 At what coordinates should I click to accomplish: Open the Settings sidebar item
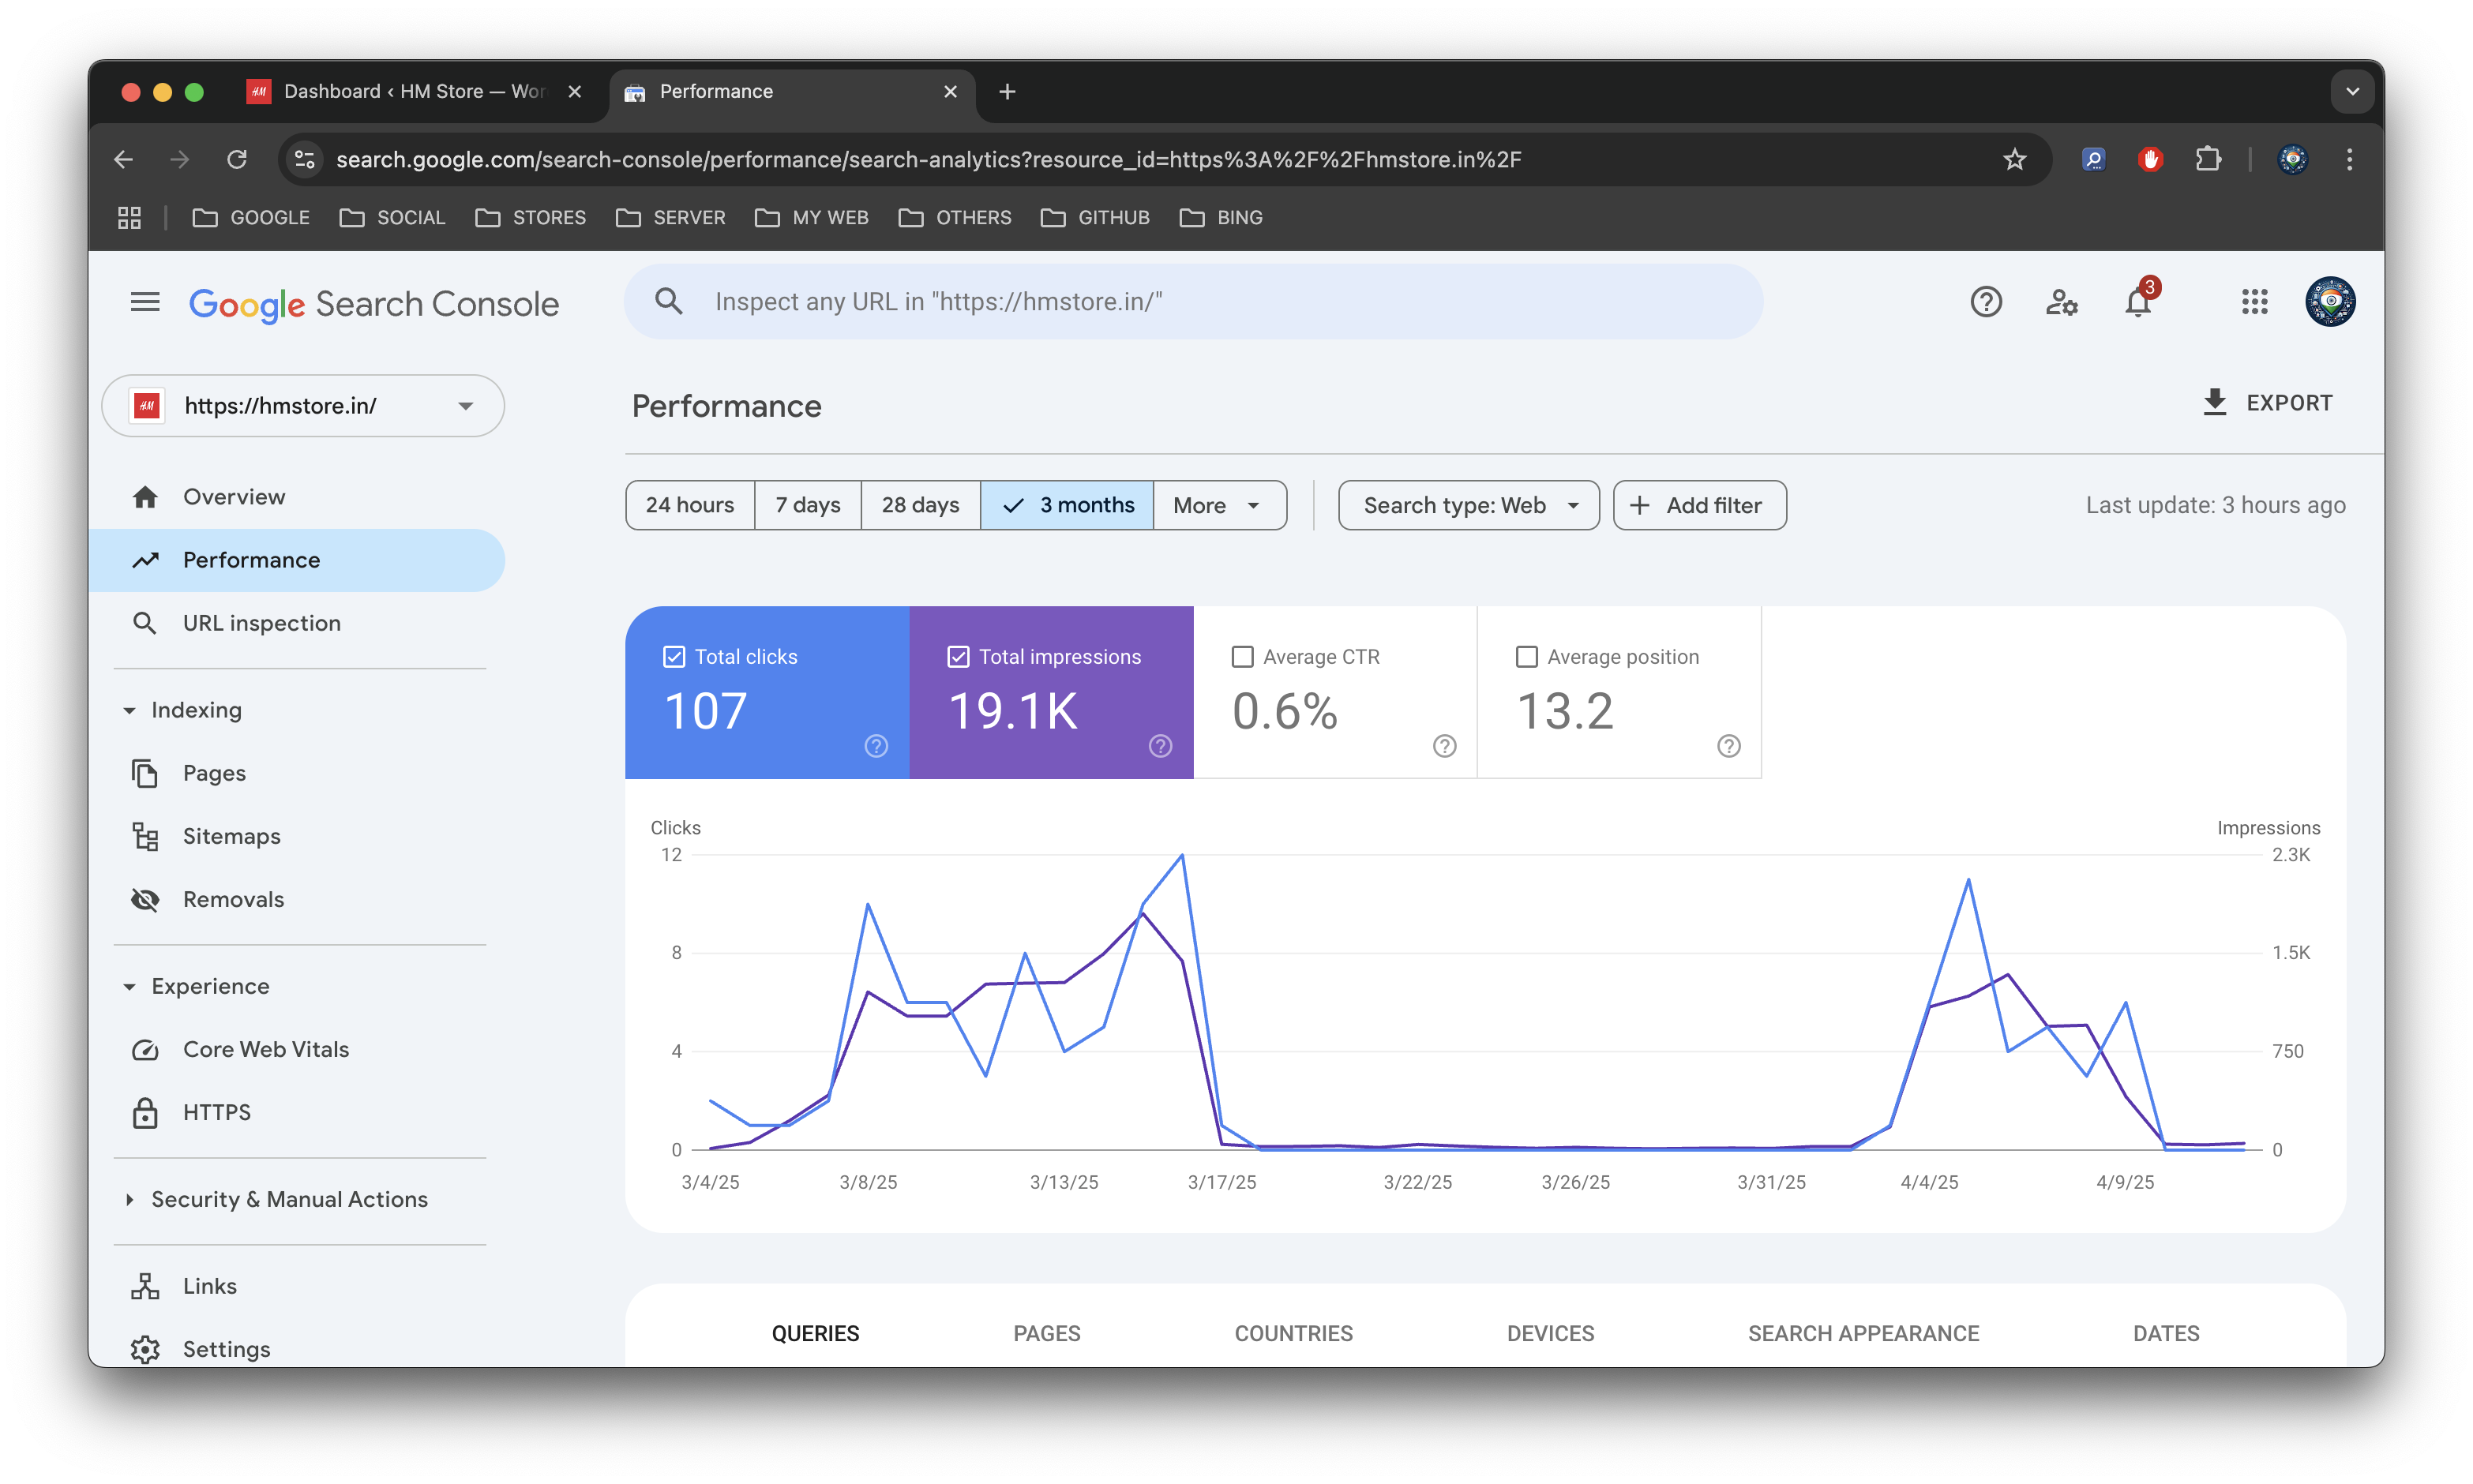[x=297, y=1349]
